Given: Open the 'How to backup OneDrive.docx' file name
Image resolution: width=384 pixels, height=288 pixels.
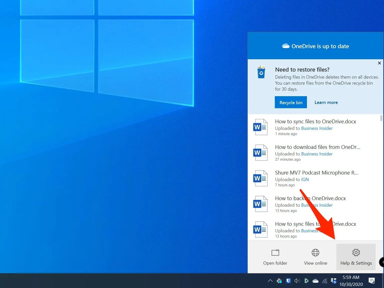Looking at the screenshot, I should coord(310,198).
